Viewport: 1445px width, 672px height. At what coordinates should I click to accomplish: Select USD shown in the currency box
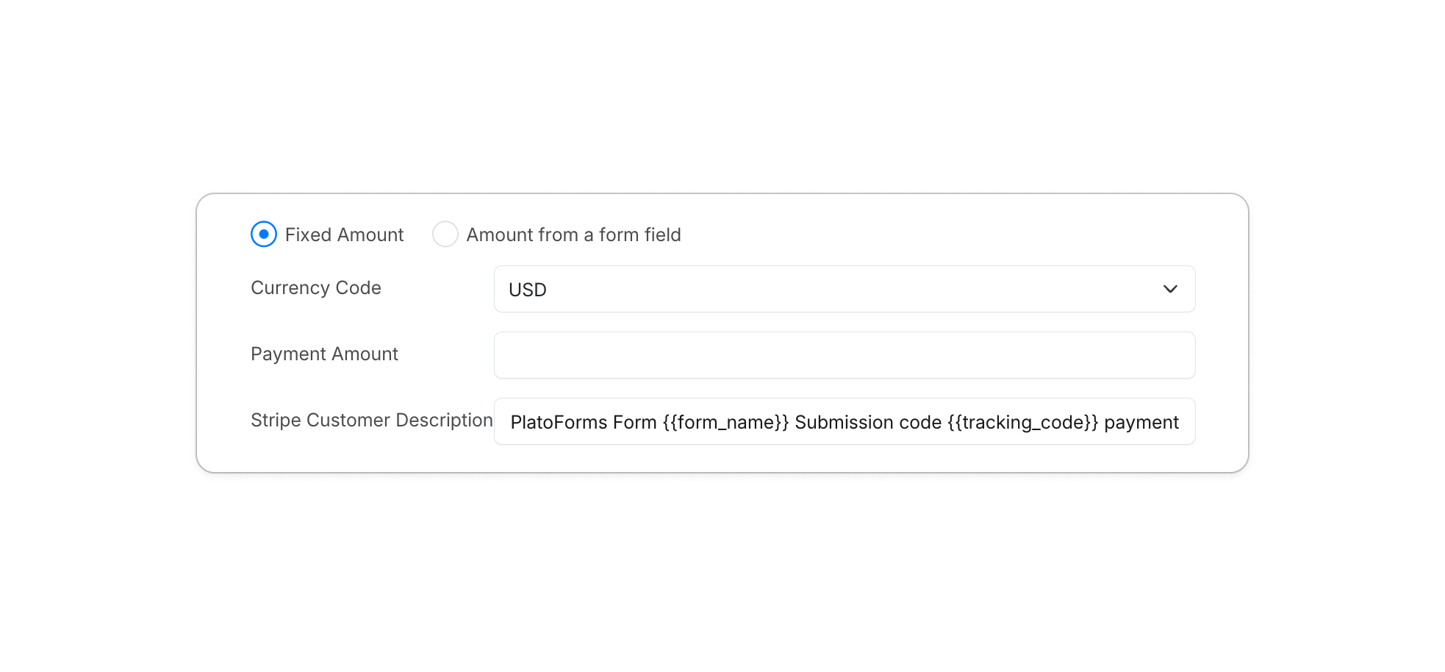[526, 289]
